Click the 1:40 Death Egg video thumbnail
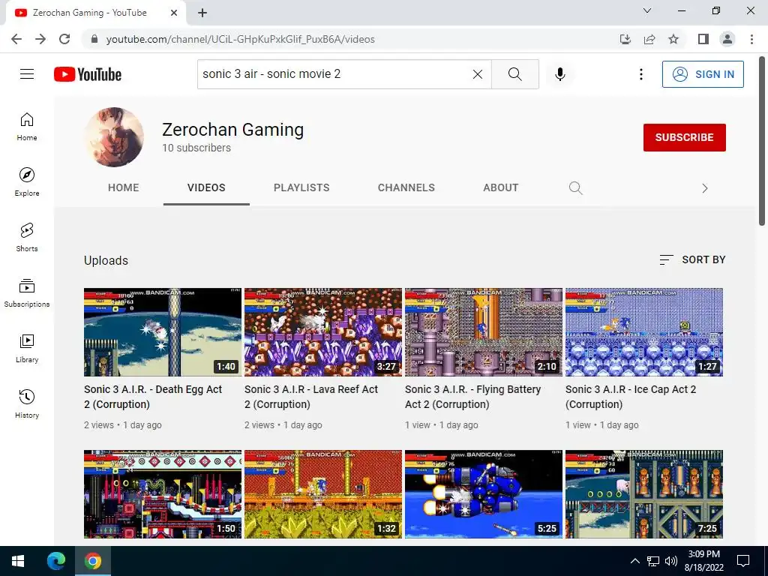Image resolution: width=768 pixels, height=576 pixels. tap(163, 332)
